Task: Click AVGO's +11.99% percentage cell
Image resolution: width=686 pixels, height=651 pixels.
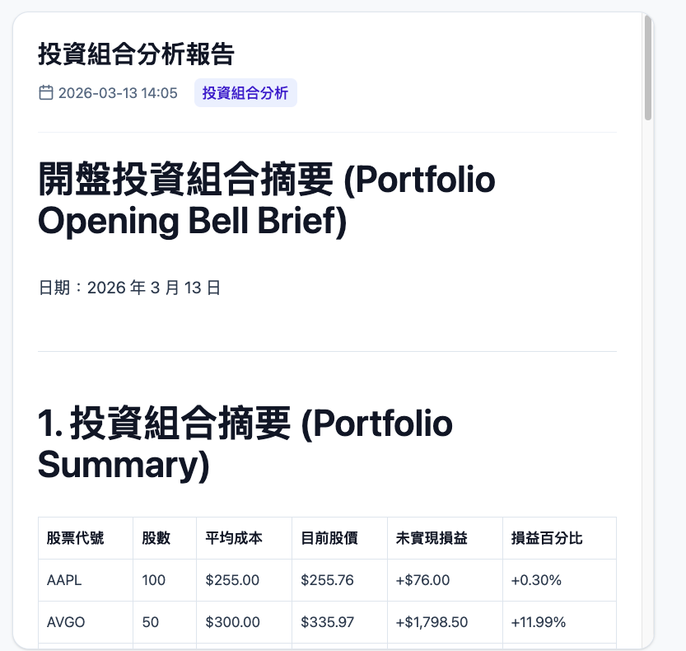Action: [539, 622]
